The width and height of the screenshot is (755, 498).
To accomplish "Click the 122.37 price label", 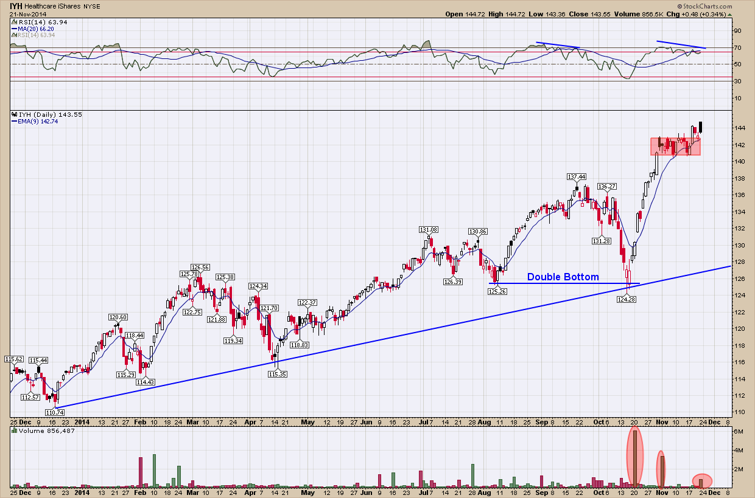I will point(307,302).
